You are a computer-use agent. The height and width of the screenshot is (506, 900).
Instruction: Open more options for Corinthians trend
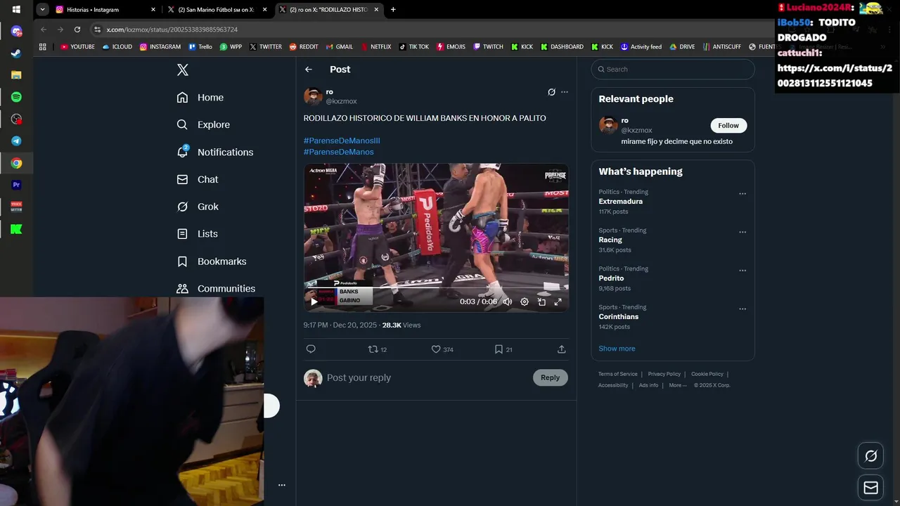pos(742,309)
